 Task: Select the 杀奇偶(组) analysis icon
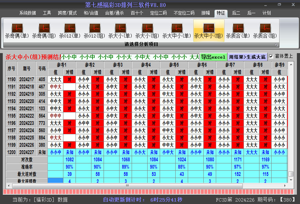tap(44, 30)
